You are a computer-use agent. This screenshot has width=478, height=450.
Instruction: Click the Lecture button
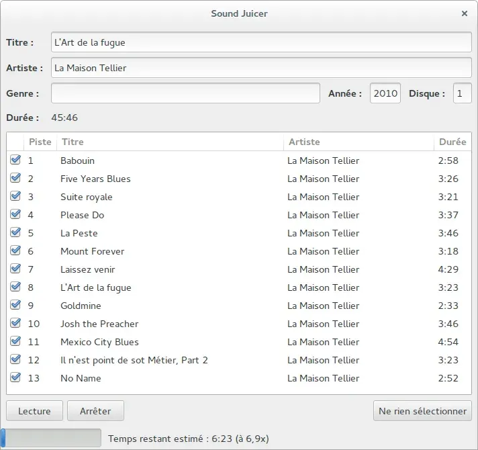34,411
